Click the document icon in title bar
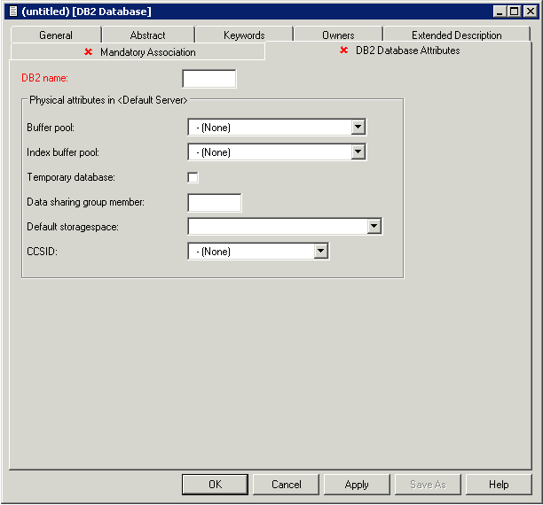Image resolution: width=543 pixels, height=505 pixels. click(x=12, y=12)
